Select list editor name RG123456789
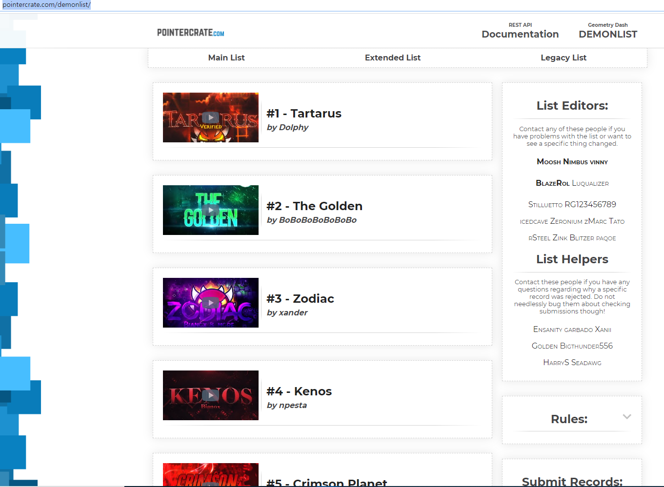This screenshot has height=487, width=664. point(590,205)
